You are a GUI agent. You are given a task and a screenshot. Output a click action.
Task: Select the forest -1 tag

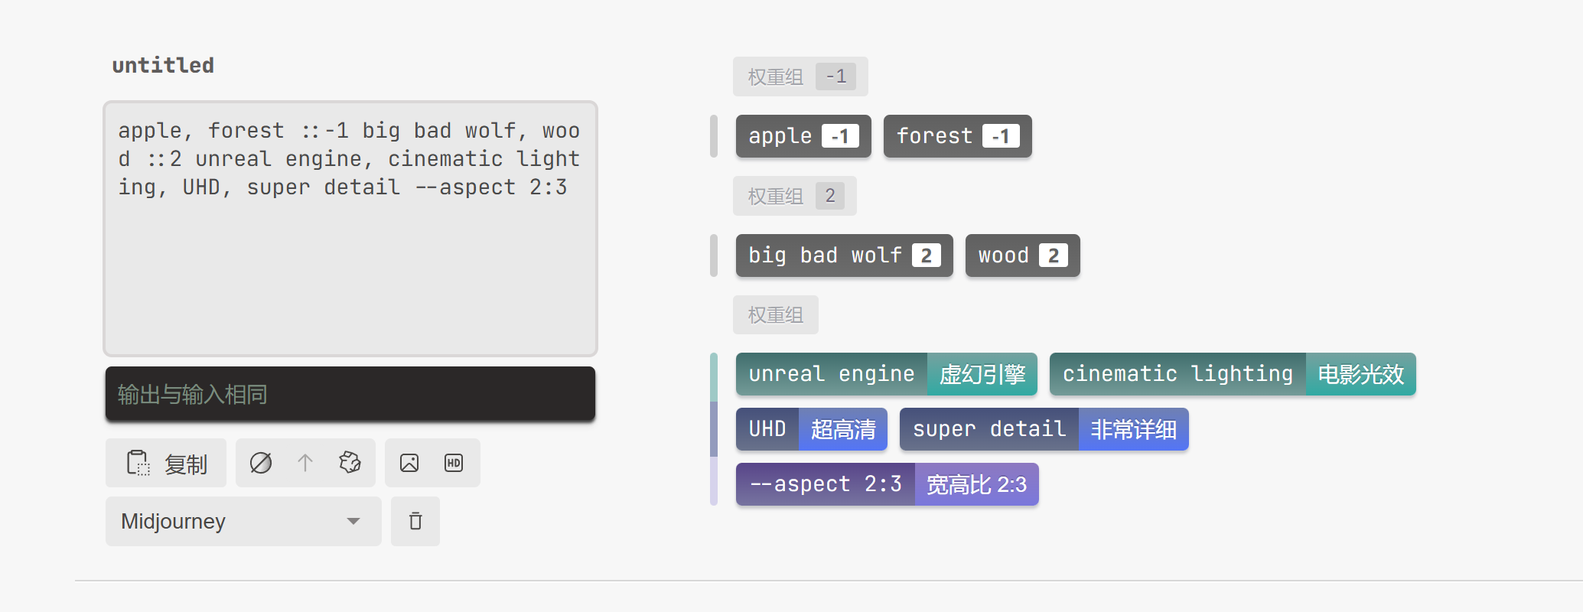956,136
